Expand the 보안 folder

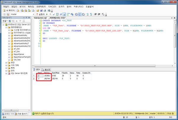click(x=6, y=63)
